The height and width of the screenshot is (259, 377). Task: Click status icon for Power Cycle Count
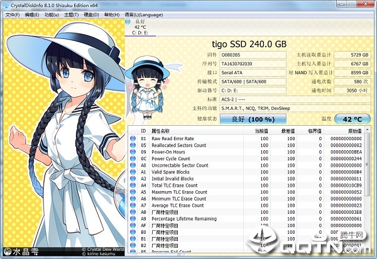(133, 158)
